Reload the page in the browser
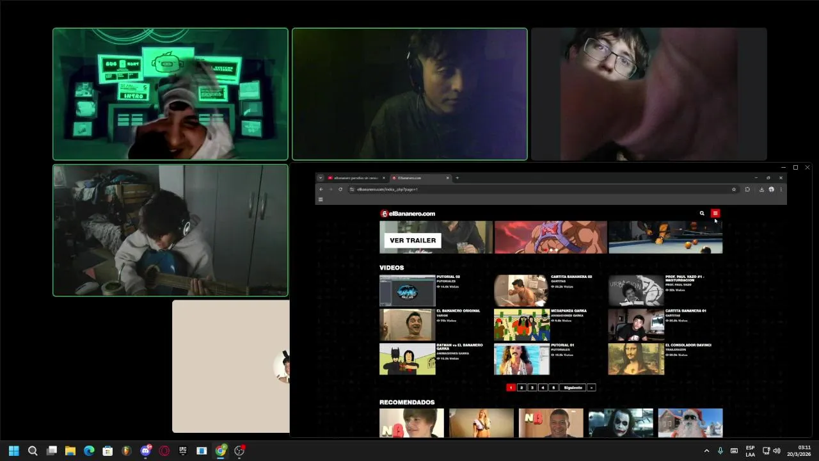This screenshot has height=461, width=819. click(340, 190)
